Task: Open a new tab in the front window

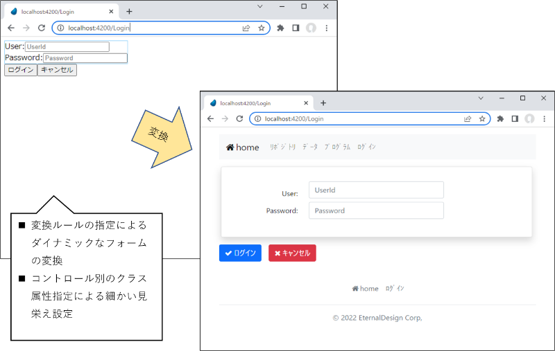Action: click(323, 102)
